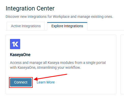Click the 'Discover new integrations' subtitle text
This screenshot has width=124, height=98.
click(59, 17)
